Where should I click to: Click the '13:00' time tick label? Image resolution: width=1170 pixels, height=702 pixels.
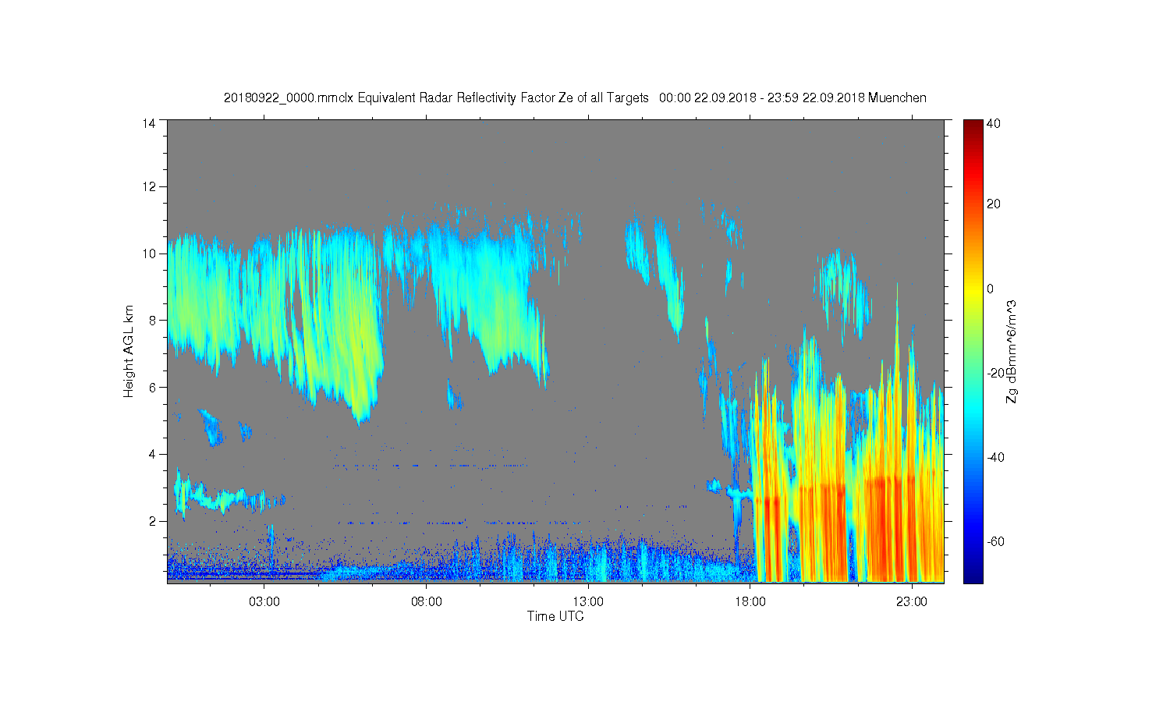point(588,602)
